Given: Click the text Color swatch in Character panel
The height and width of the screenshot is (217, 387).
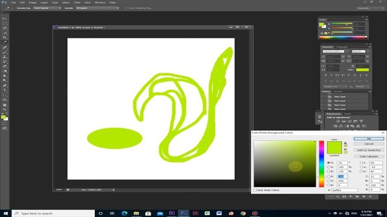Looking at the screenshot, I should (362, 70).
